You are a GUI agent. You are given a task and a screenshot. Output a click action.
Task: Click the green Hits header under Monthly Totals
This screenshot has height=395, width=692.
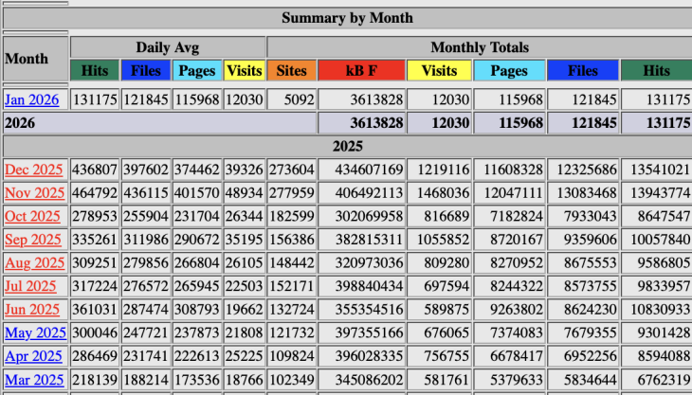[656, 70]
